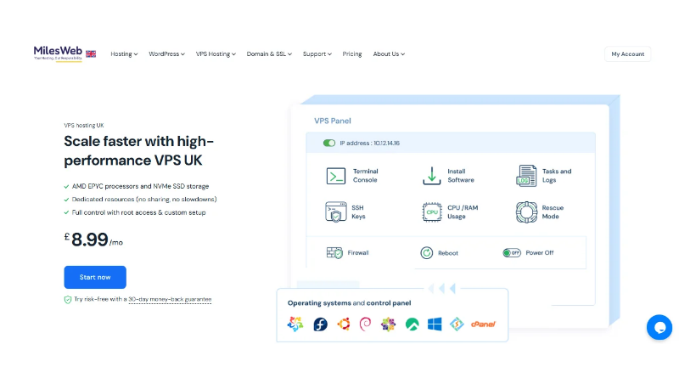Click the money-back guarantee shield icon

coord(68,300)
